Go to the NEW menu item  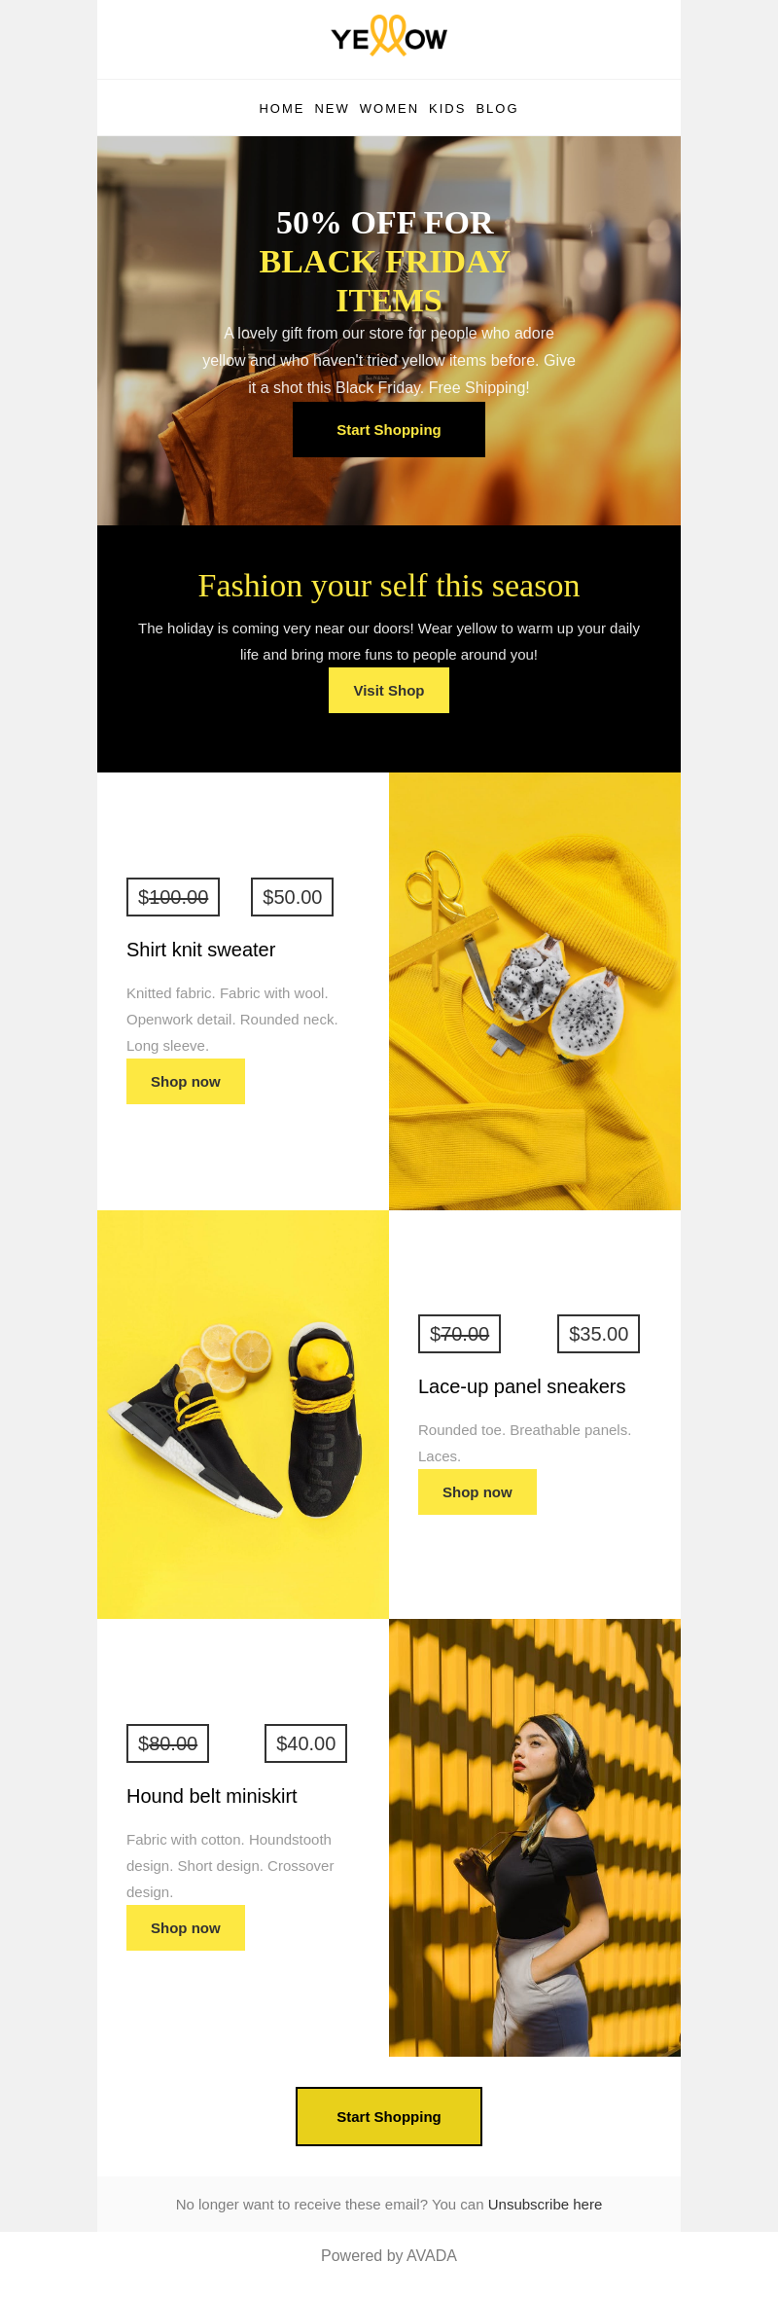(332, 109)
